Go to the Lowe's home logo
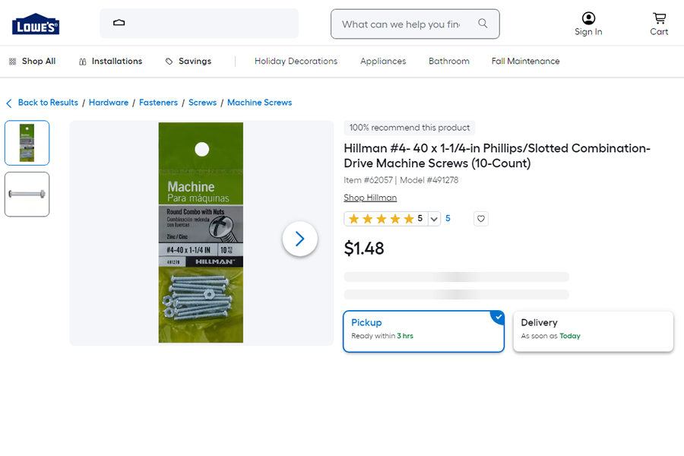Viewport: 684px width, 456px height. pos(36,24)
